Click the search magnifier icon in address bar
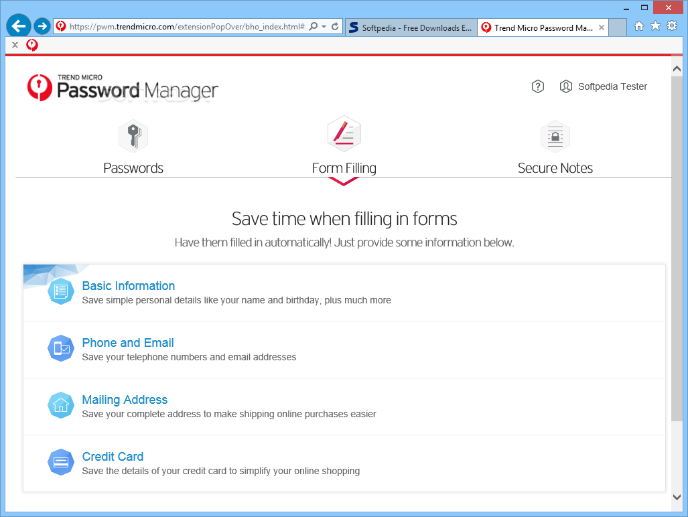This screenshot has height=517, width=688. (x=314, y=26)
